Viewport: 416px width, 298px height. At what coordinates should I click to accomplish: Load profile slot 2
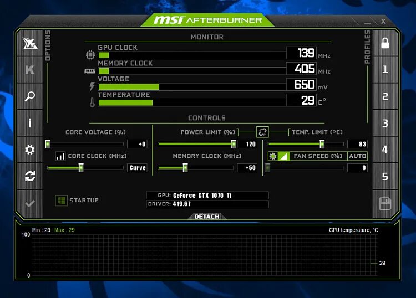point(385,96)
